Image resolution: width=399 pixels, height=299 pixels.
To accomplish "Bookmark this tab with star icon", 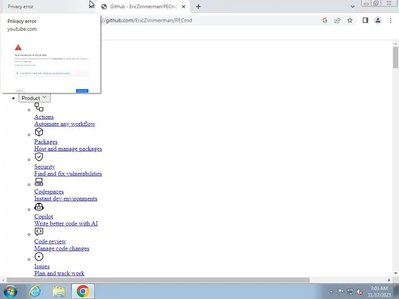I will click(350, 20).
